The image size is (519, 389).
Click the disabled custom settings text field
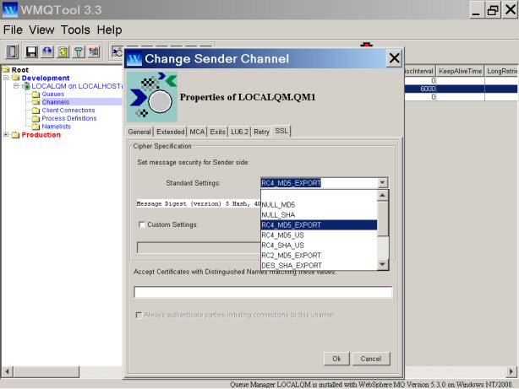point(199,248)
